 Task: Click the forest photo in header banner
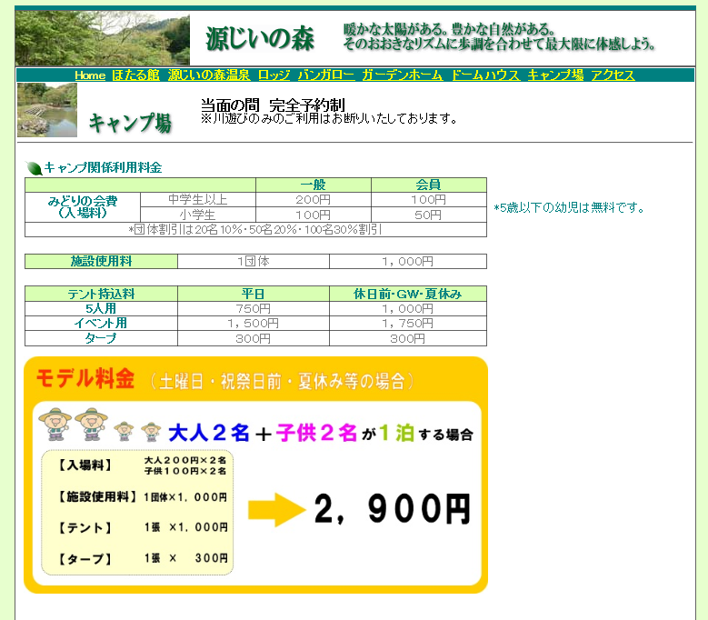click(x=103, y=39)
